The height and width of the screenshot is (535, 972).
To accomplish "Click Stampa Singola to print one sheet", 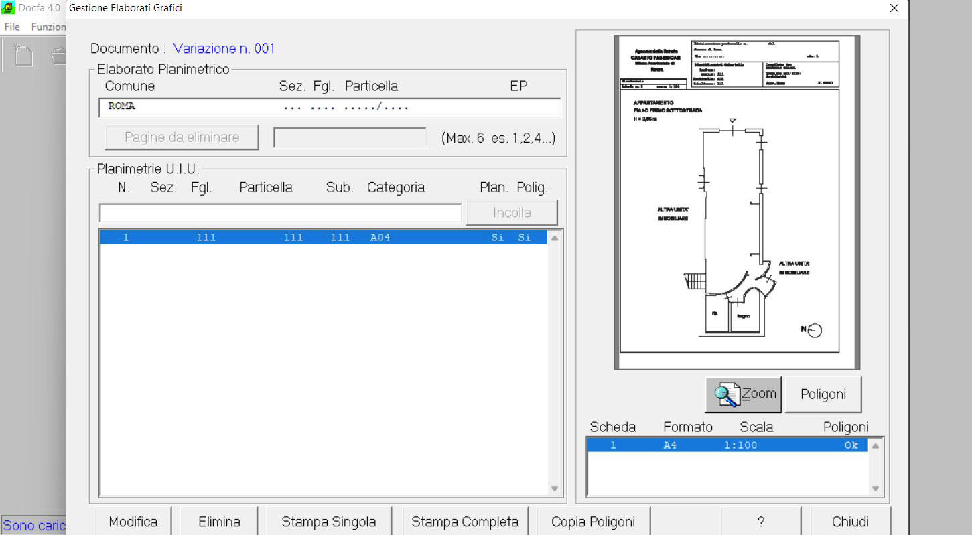I will point(328,522).
